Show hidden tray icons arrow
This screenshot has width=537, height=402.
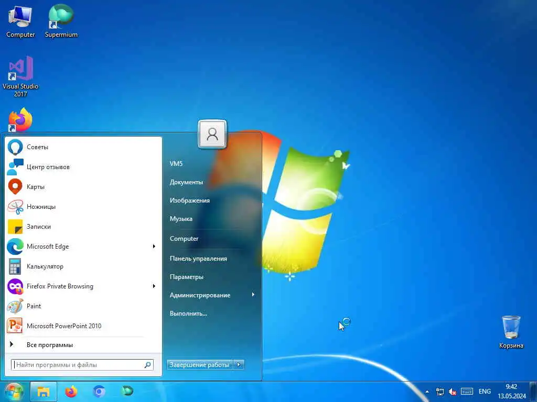click(427, 392)
